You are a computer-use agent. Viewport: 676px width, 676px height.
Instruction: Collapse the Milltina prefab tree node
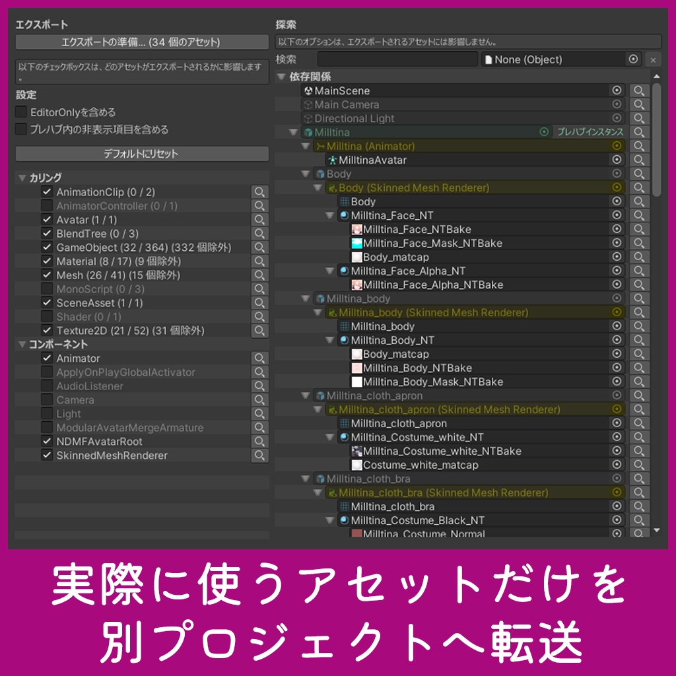point(294,132)
